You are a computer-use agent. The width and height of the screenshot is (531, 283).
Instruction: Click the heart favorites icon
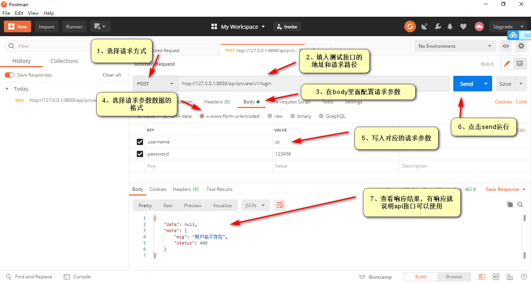tap(463, 26)
